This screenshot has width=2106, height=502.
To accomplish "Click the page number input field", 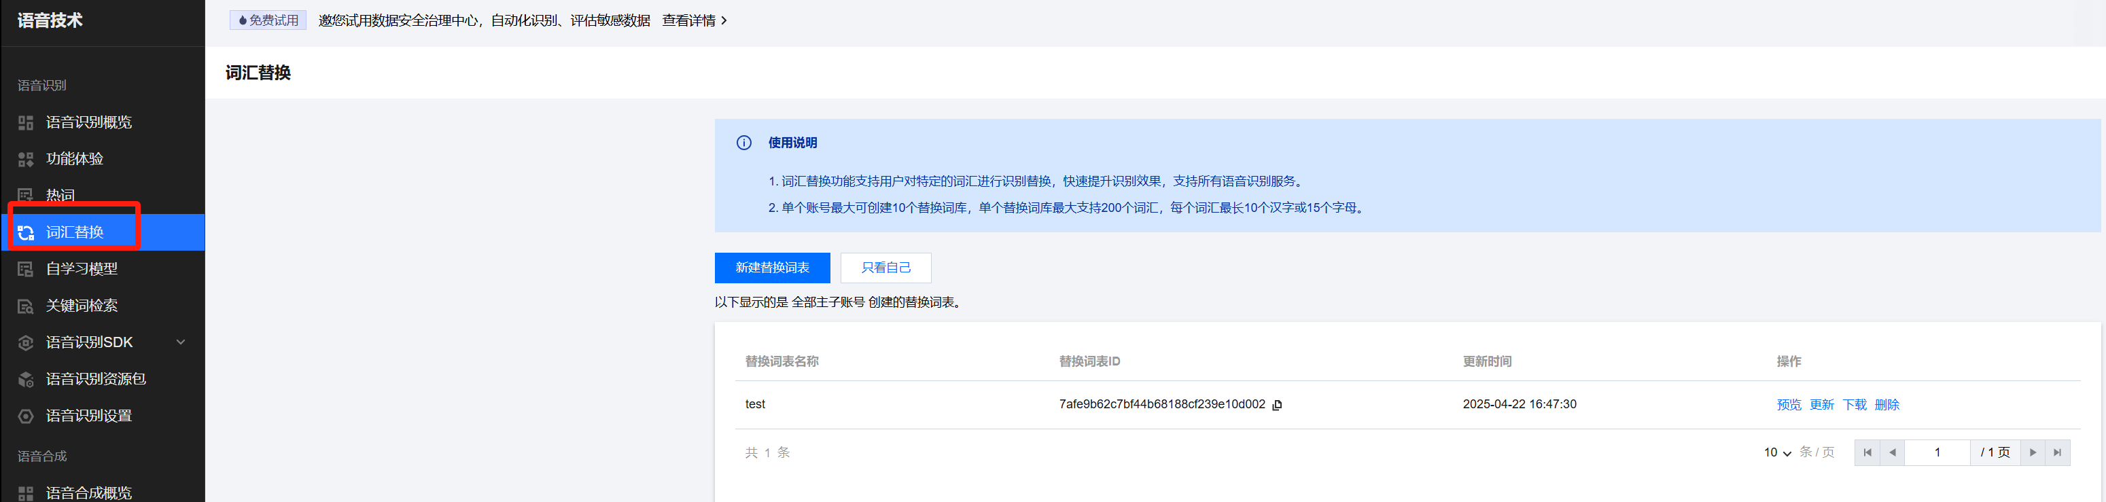I will [1937, 452].
